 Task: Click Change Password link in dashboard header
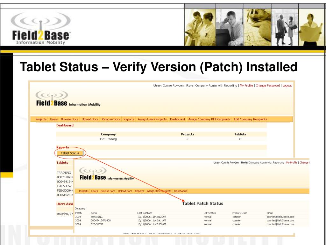point(267,85)
